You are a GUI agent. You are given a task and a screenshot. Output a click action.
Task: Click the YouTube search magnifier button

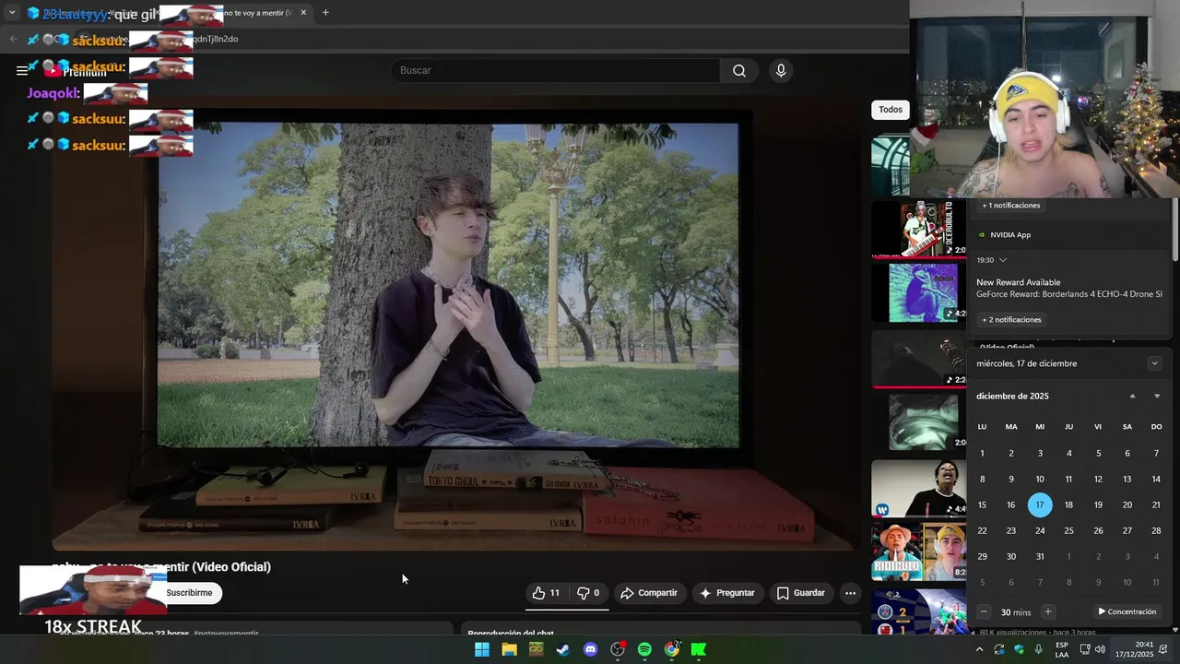[739, 71]
